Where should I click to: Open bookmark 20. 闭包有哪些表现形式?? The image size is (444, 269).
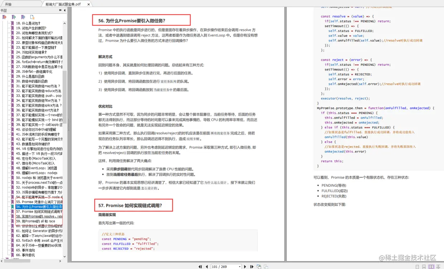34,33
